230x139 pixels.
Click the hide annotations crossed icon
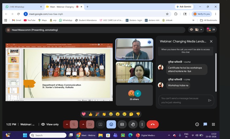coord(197,30)
